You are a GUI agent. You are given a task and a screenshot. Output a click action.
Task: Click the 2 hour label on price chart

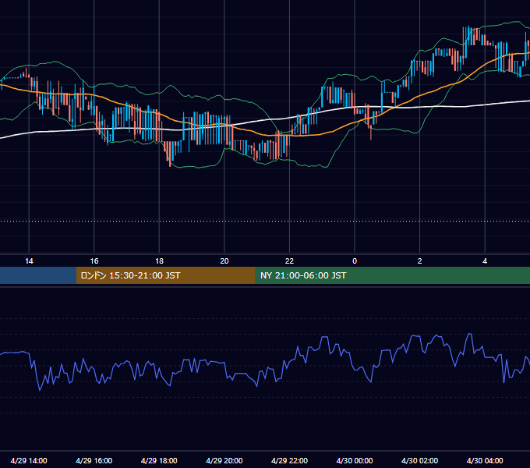pos(419,261)
